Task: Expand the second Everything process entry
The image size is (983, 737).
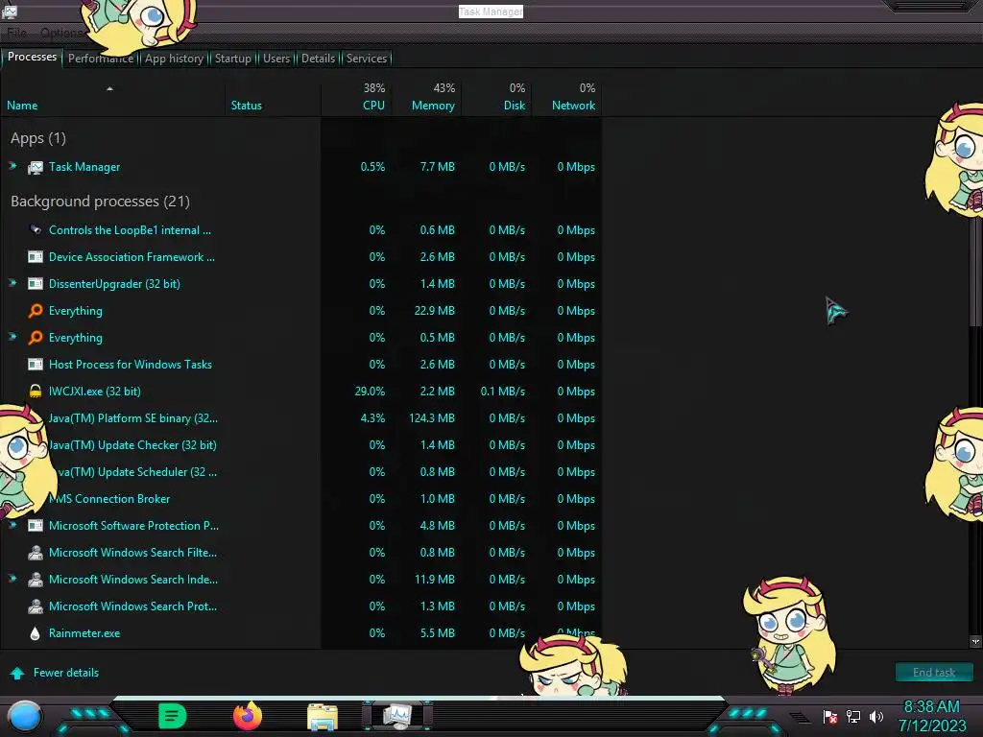Action: pyautogui.click(x=12, y=337)
